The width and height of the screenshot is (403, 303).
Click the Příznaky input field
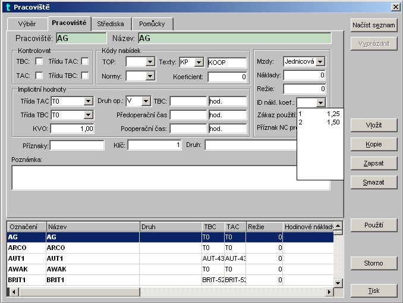(x=77, y=145)
